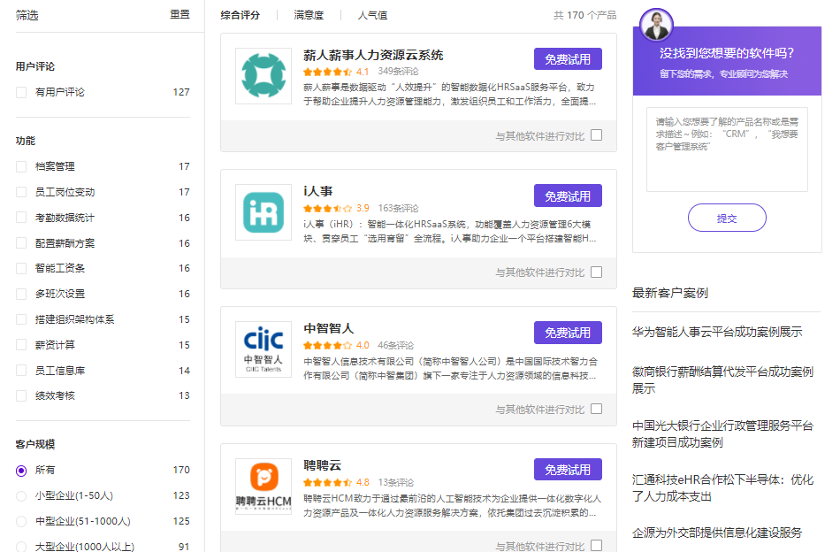
Task: Select the 小型企业(1-50人) radio option
Action: point(21,495)
